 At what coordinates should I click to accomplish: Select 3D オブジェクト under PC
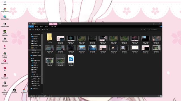click(x=36, y=61)
